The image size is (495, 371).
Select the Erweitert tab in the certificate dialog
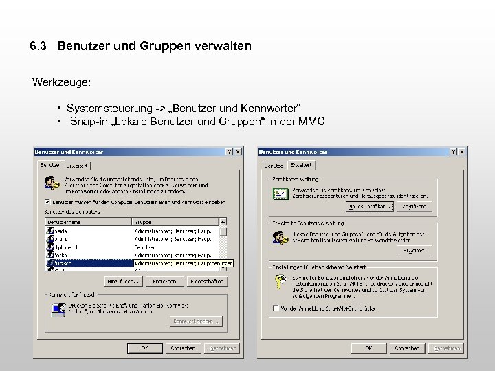click(302, 165)
